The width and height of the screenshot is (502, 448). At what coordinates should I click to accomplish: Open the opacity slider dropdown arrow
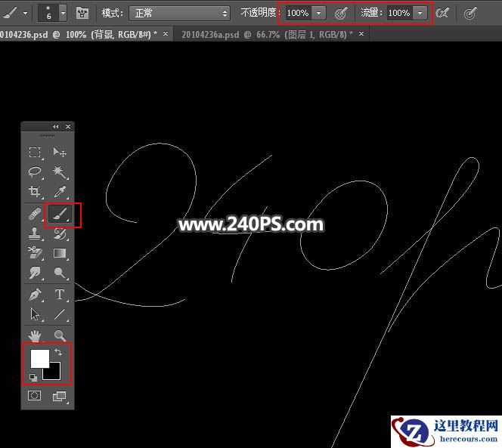[318, 13]
